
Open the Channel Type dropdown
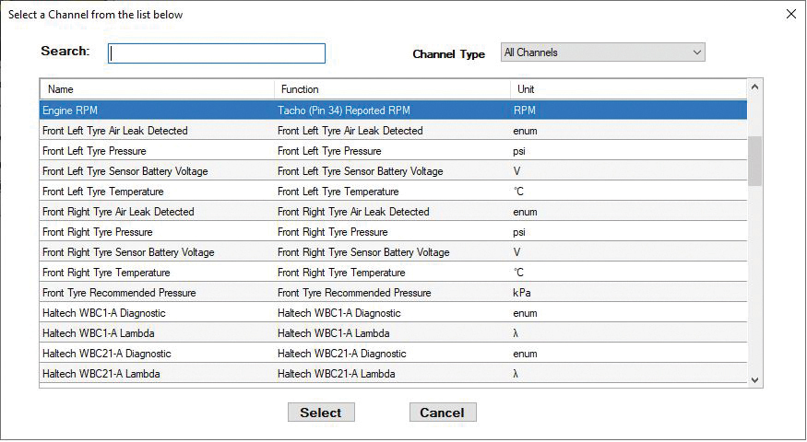pyautogui.click(x=602, y=52)
